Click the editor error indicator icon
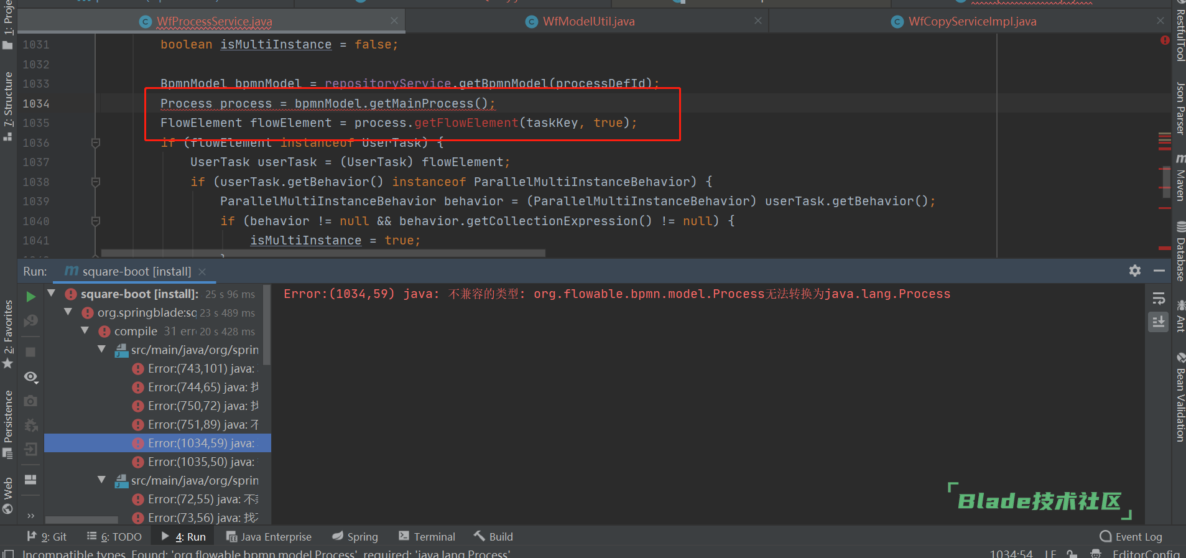 tap(1165, 40)
